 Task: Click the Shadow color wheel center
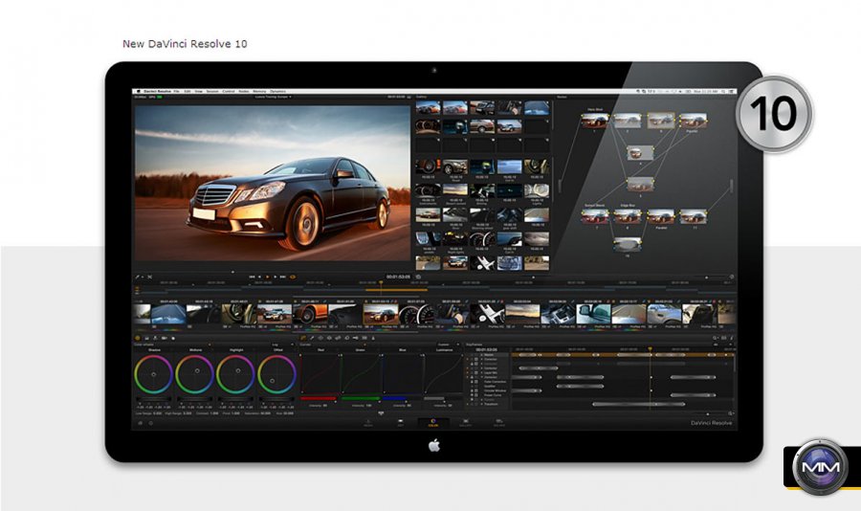[154, 374]
